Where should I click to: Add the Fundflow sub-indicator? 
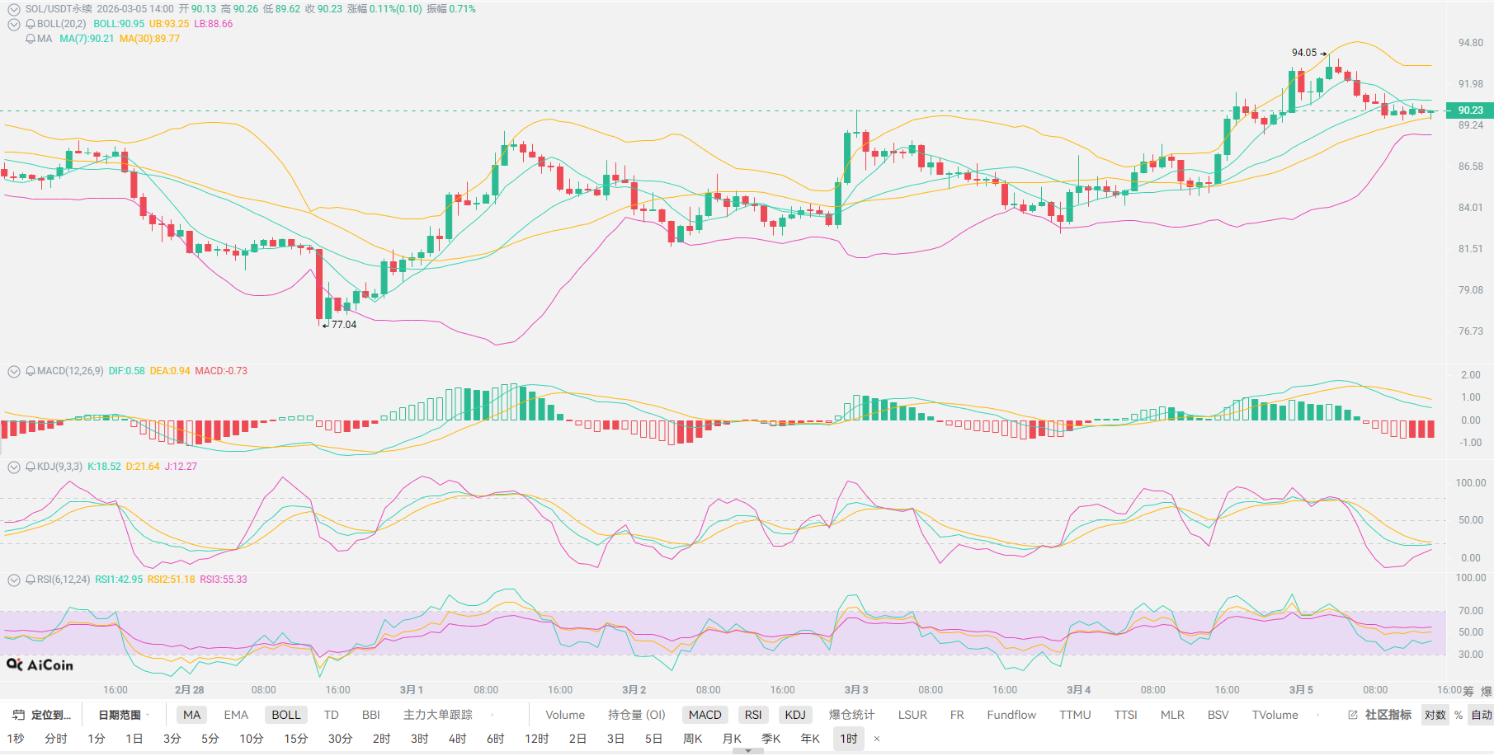point(1011,715)
